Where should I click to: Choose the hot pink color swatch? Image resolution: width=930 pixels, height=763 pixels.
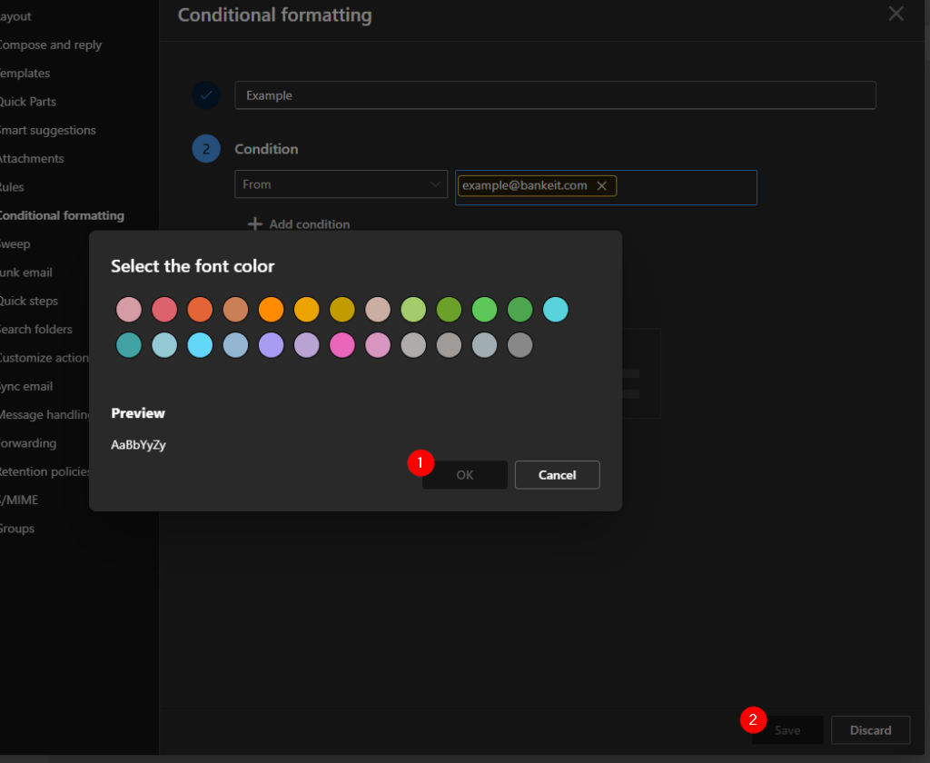pyautogui.click(x=342, y=345)
